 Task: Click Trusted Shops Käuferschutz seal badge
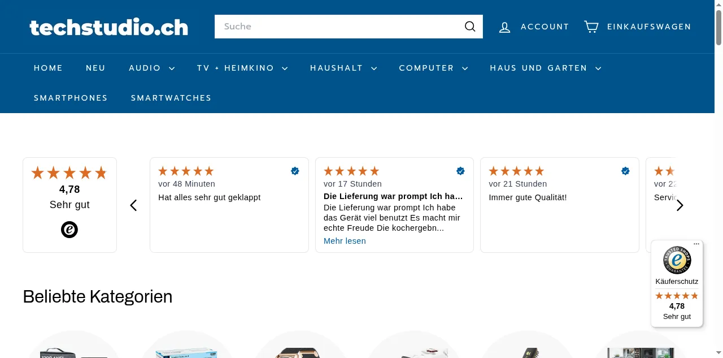point(677,260)
